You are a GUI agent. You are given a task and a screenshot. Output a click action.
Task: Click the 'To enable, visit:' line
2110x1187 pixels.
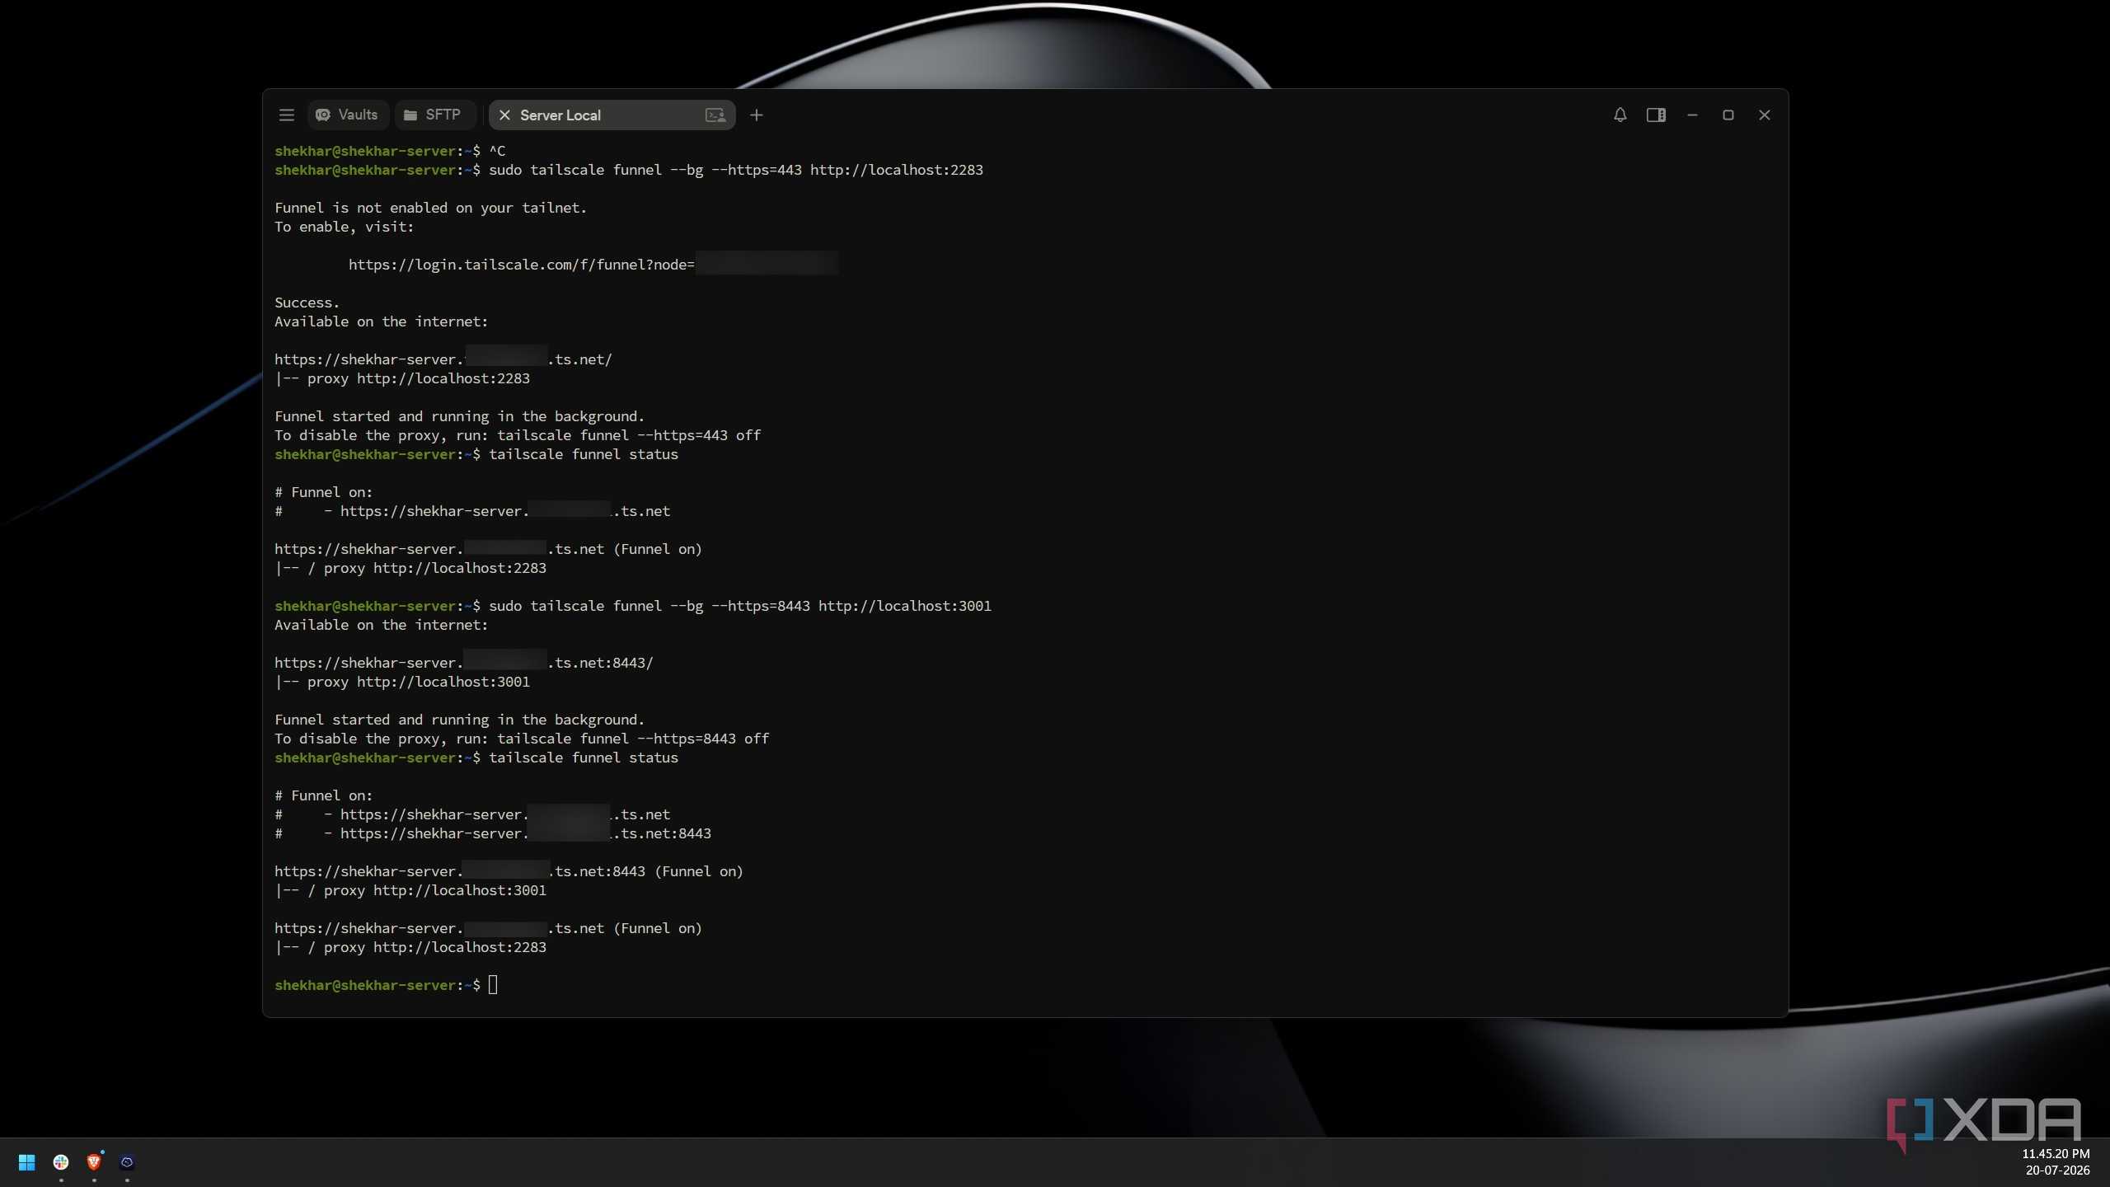[x=344, y=227]
